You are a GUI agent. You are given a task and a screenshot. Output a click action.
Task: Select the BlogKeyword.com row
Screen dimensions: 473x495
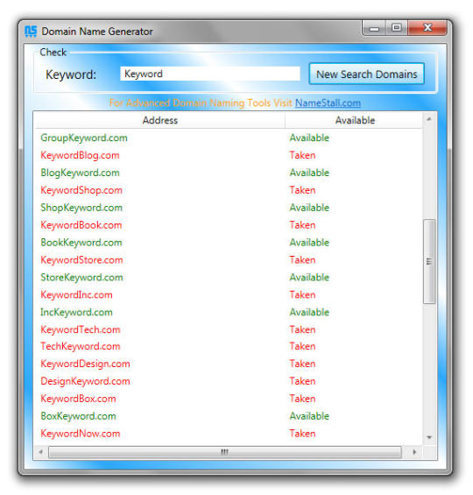pyautogui.click(x=229, y=173)
